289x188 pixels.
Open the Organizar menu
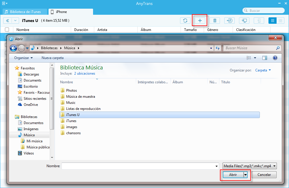[x=23, y=58]
